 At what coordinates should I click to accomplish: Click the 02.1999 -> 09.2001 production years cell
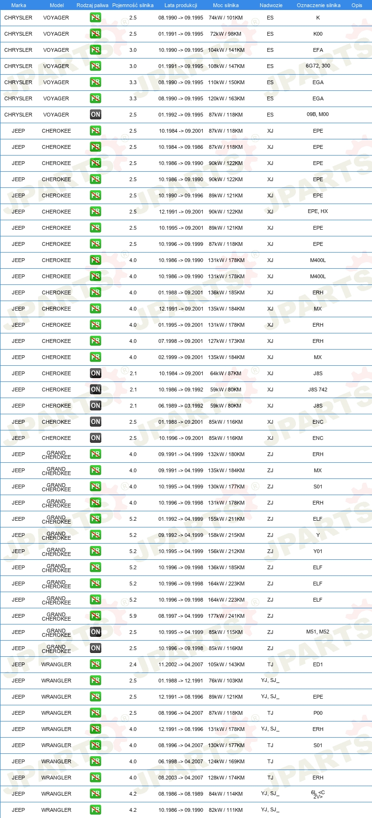(x=181, y=357)
